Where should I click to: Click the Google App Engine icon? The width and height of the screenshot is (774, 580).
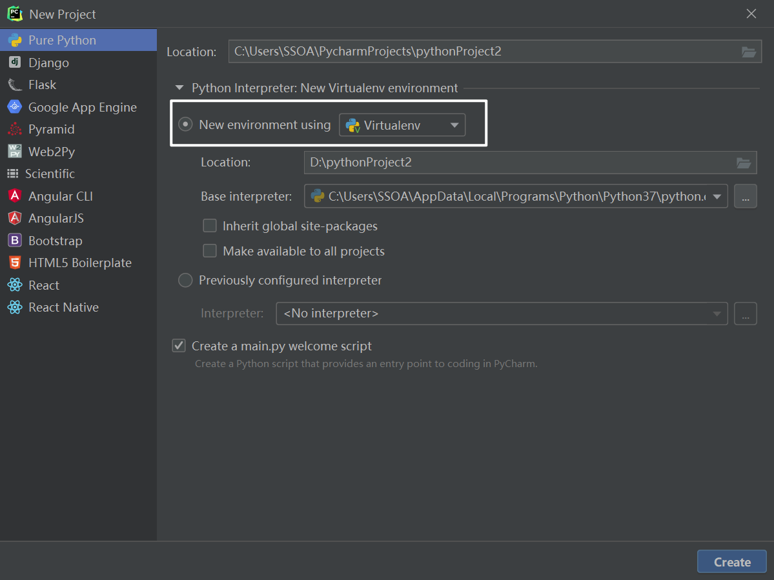click(x=15, y=106)
